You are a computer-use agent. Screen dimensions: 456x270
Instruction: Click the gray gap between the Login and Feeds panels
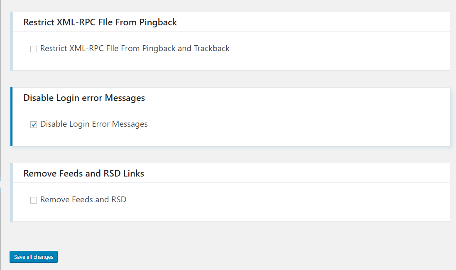point(230,155)
